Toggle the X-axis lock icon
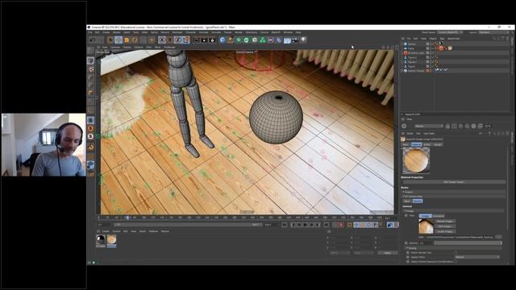516x290 pixels. 162,40
